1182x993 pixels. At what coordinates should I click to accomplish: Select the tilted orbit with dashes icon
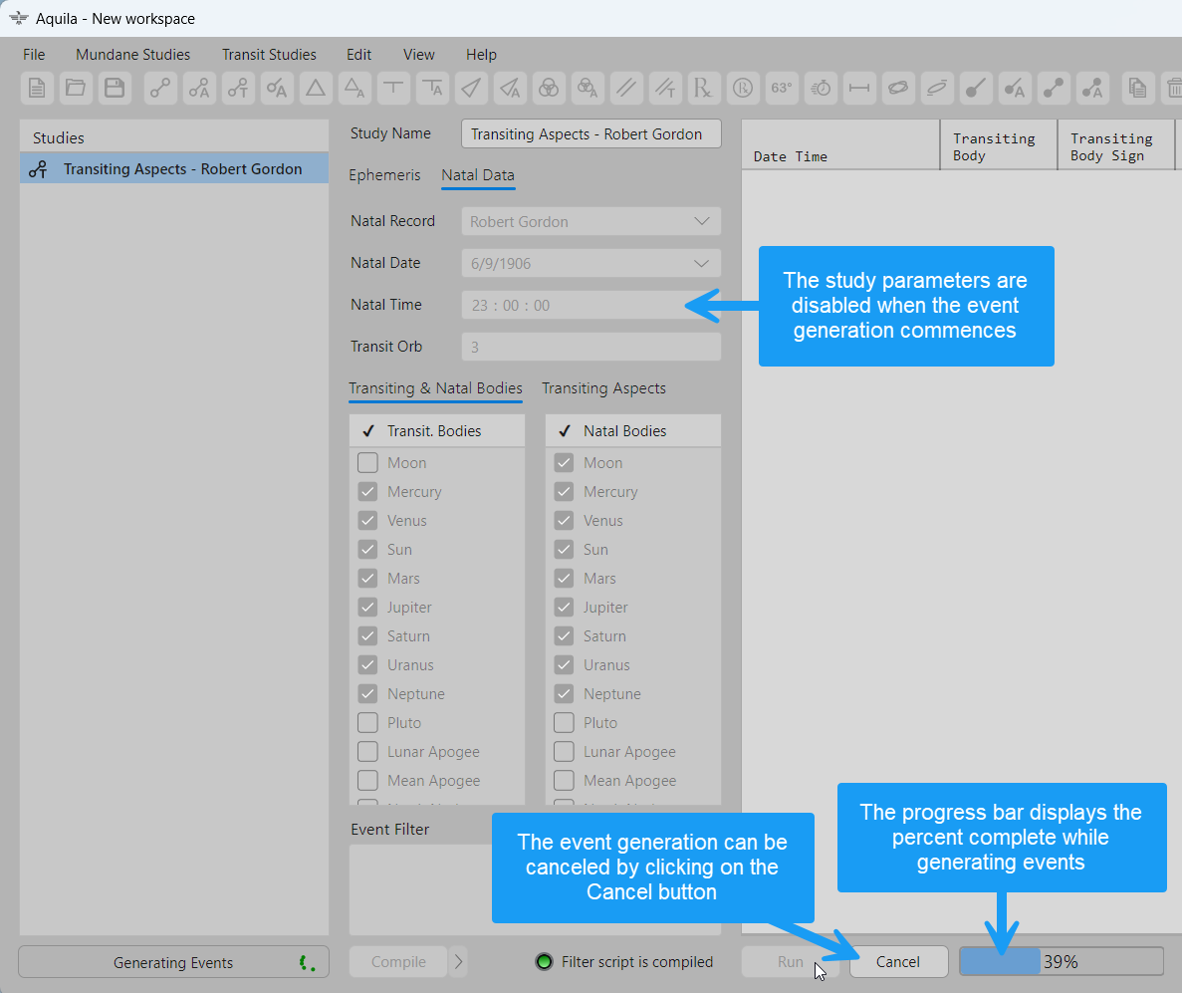click(x=937, y=89)
